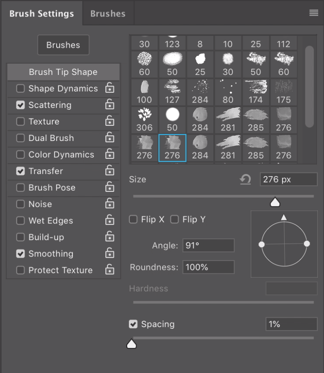
Task: Click the Size slider handle
Action: [275, 203]
